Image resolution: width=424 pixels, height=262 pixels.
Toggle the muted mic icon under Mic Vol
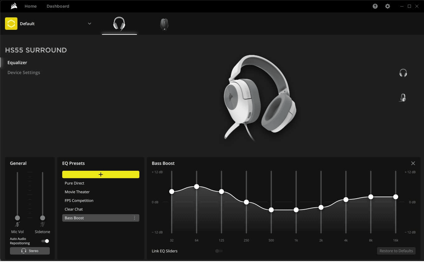[17, 224]
